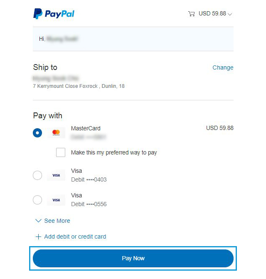Click Add debit or credit card link

[75, 237]
